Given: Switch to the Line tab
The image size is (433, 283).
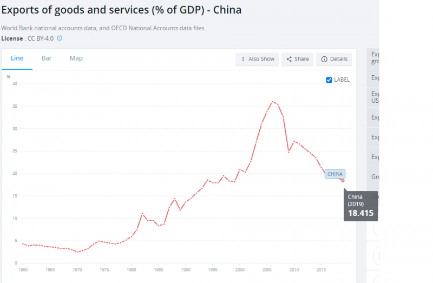Looking at the screenshot, I should coord(17,58).
